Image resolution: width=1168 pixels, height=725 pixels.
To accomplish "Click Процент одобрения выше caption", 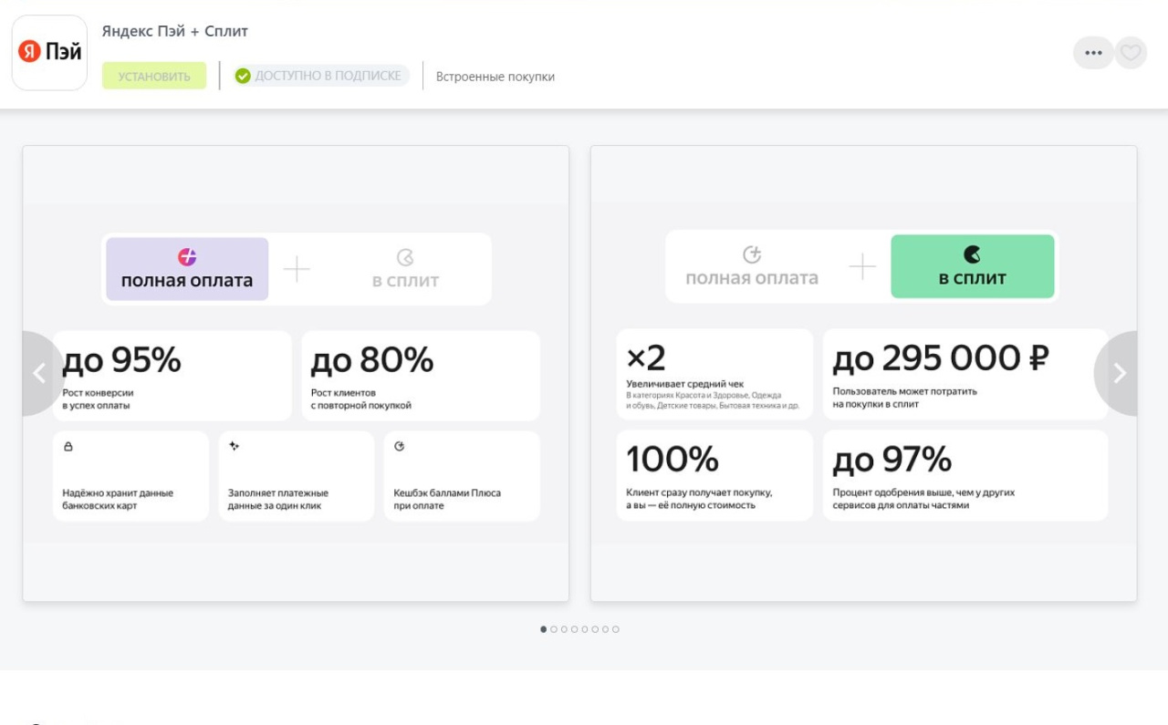I will (x=923, y=499).
